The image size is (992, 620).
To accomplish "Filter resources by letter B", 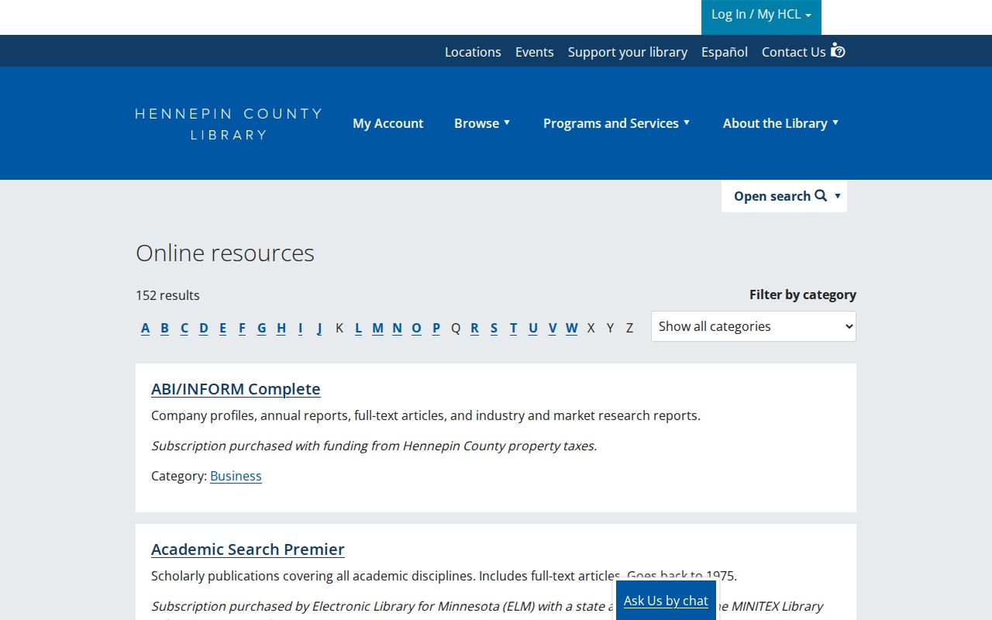I will pyautogui.click(x=164, y=328).
